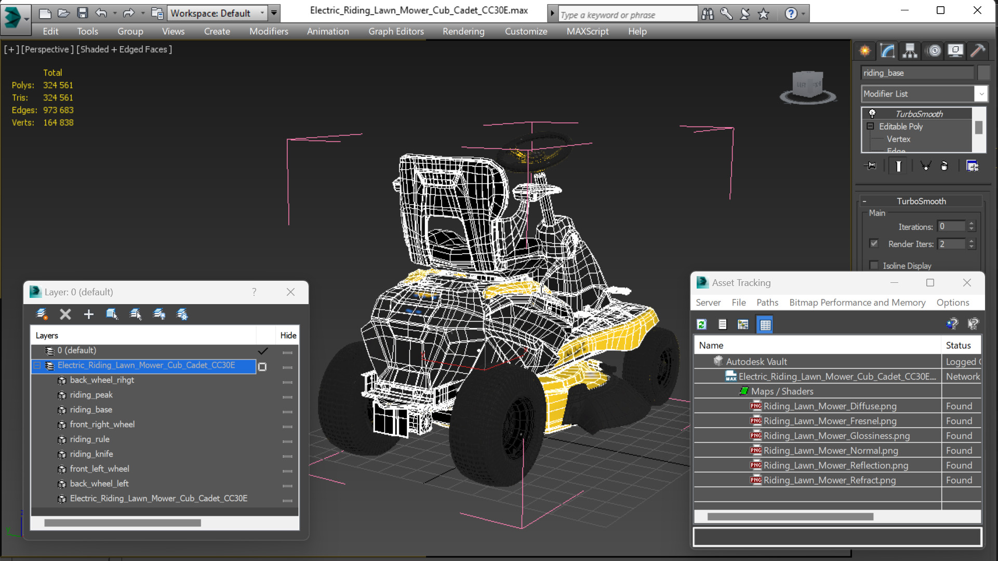Open the Modifiers menu
Viewport: 998px width, 561px height.
point(269,31)
